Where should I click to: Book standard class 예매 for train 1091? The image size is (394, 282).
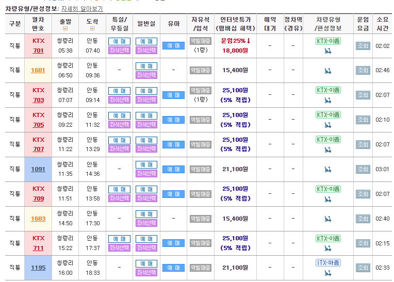(146, 165)
